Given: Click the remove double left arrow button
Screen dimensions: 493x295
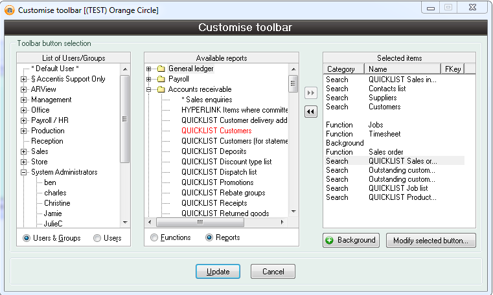Looking at the screenshot, I should pos(310,111).
